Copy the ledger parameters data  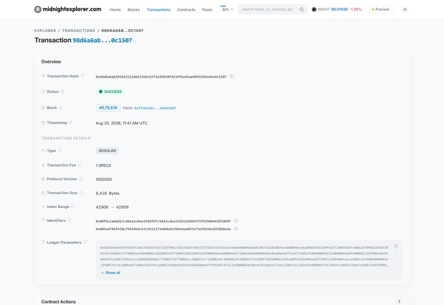click(x=396, y=247)
